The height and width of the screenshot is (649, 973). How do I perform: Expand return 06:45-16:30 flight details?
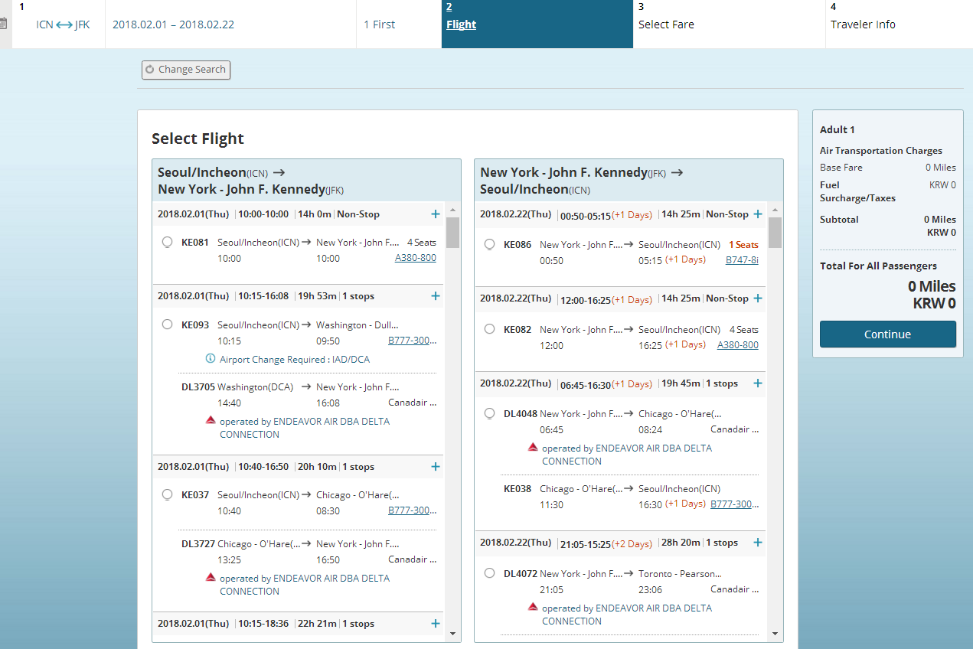click(758, 383)
